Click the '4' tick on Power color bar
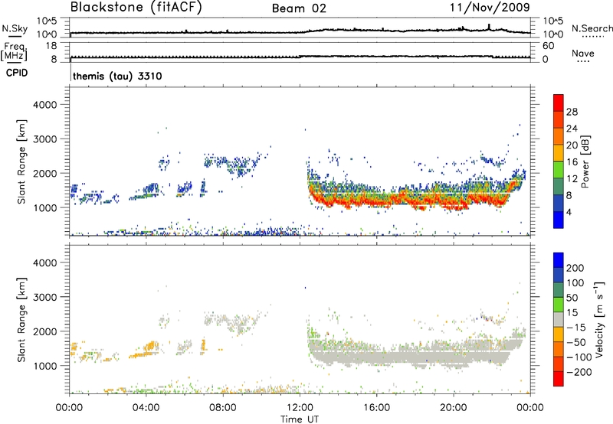The height and width of the screenshot is (424, 613). coord(569,212)
